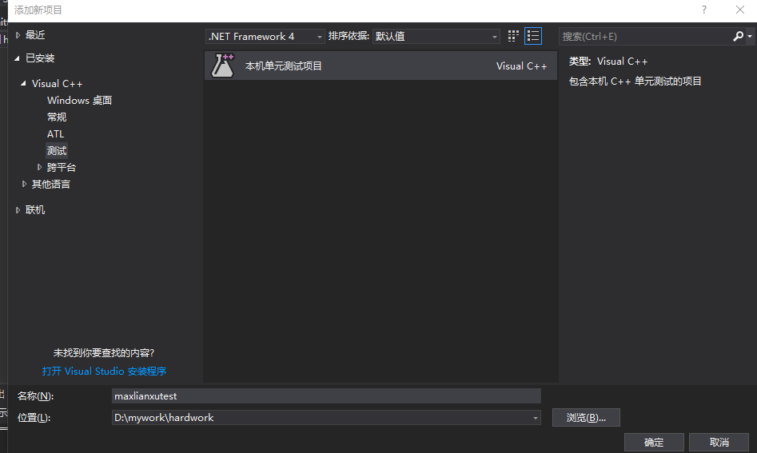This screenshot has width=757, height=453.
Task: Confirm with the 确定 button
Action: click(654, 443)
